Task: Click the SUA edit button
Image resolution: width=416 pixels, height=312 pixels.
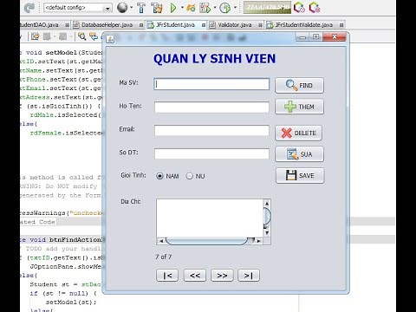Action: pos(299,154)
